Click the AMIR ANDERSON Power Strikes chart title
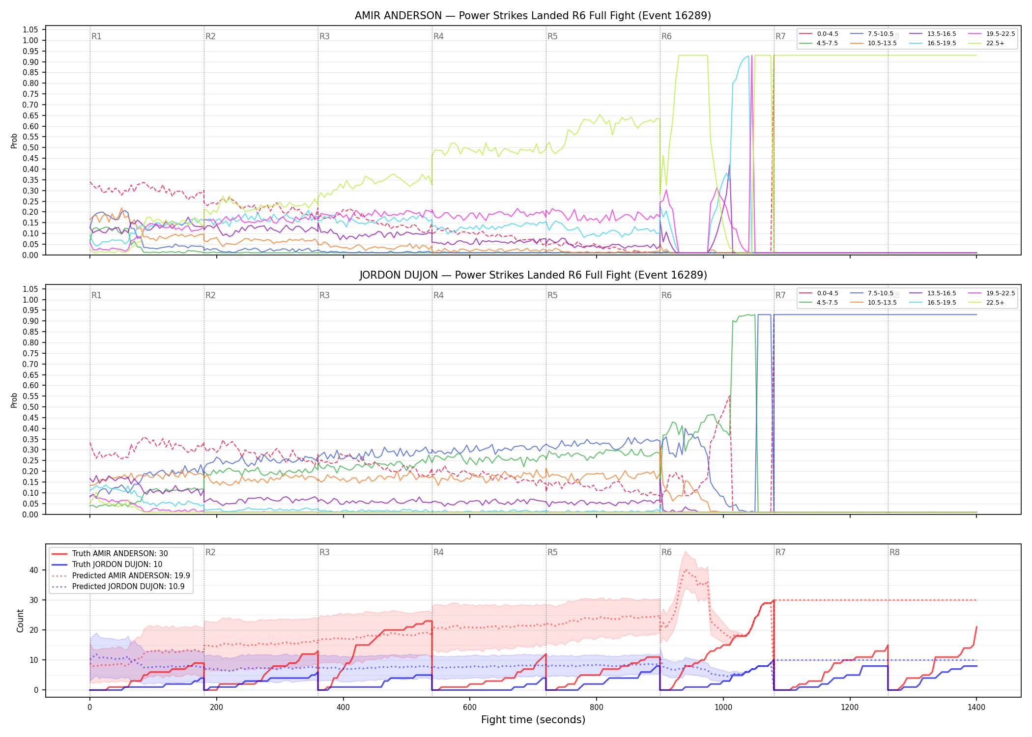Image resolution: width=1032 pixels, height=737 pixels. click(533, 16)
